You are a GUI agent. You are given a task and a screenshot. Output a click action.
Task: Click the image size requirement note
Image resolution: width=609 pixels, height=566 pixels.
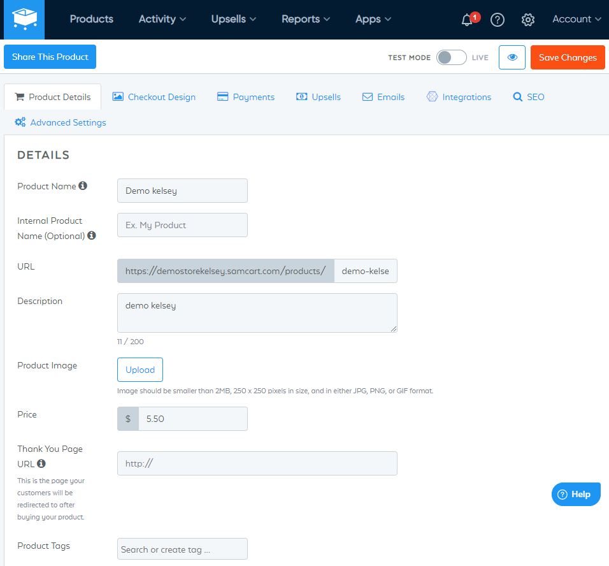275,391
